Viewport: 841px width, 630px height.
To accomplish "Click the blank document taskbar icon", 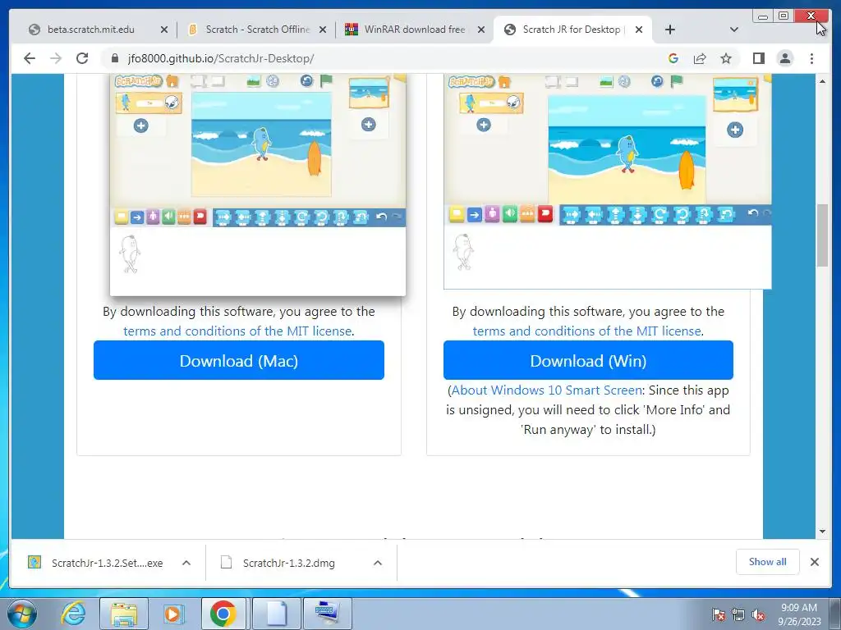I will (276, 614).
